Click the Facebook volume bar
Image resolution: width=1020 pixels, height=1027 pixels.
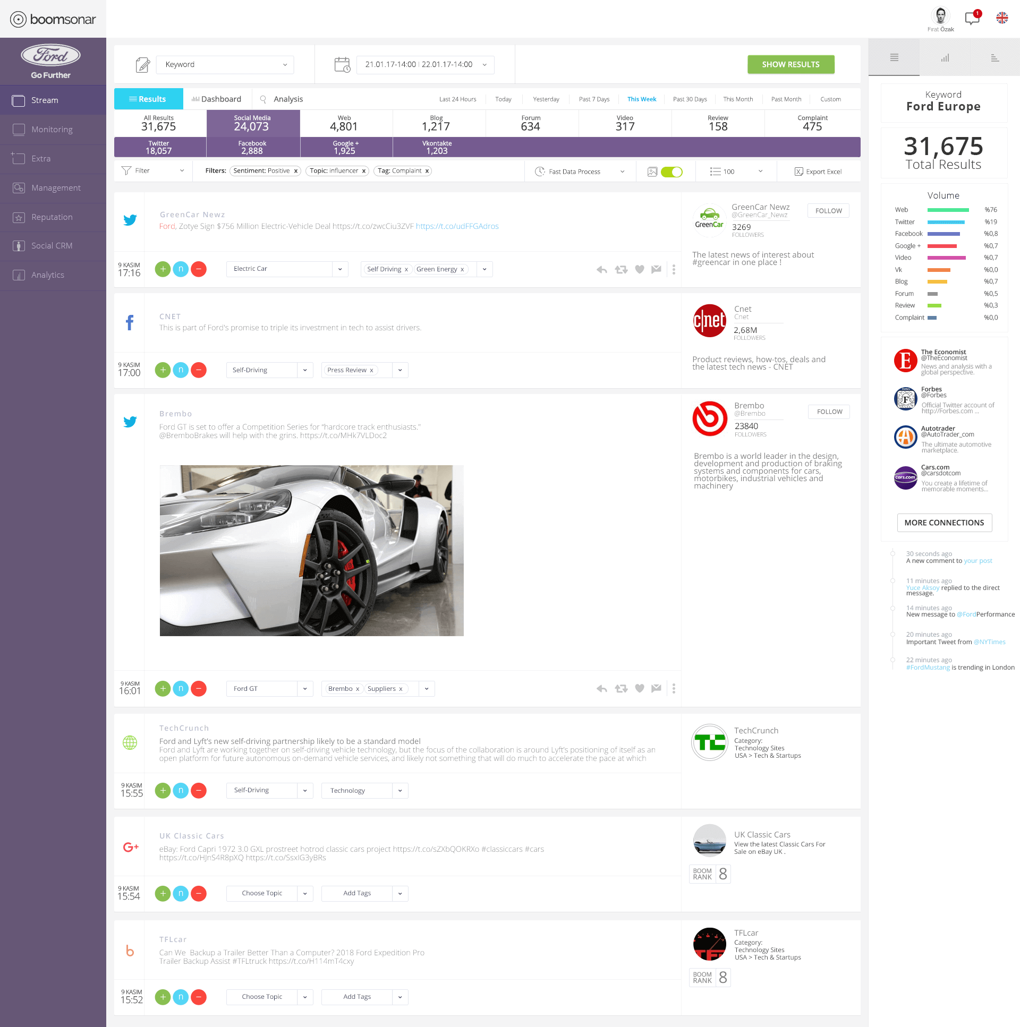point(943,234)
